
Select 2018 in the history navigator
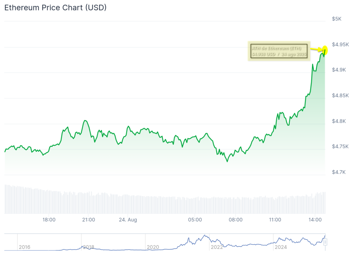point(89,247)
